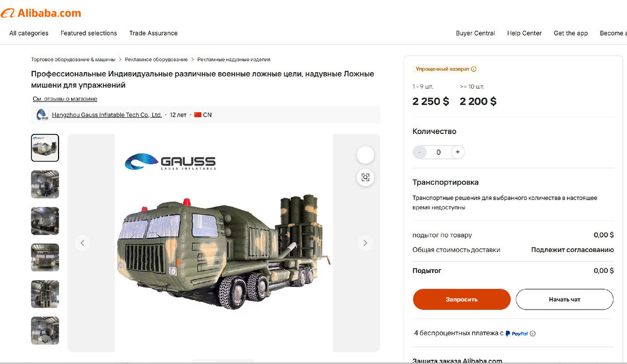627x364 pixels.
Task: Select the second product thumbnail
Action: click(x=45, y=184)
